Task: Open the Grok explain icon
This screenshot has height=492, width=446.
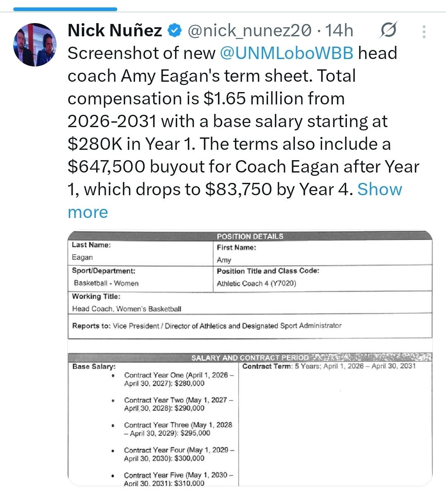Action: coord(389,30)
